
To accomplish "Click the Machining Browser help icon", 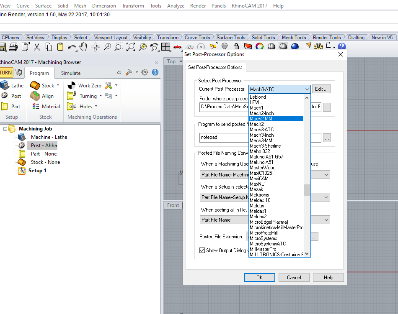I will coord(155,72).
